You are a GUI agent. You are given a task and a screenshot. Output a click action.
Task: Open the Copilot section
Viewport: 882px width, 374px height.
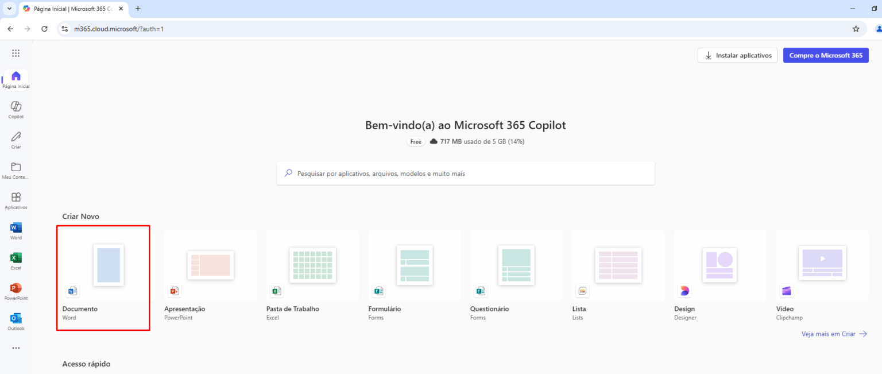point(16,109)
